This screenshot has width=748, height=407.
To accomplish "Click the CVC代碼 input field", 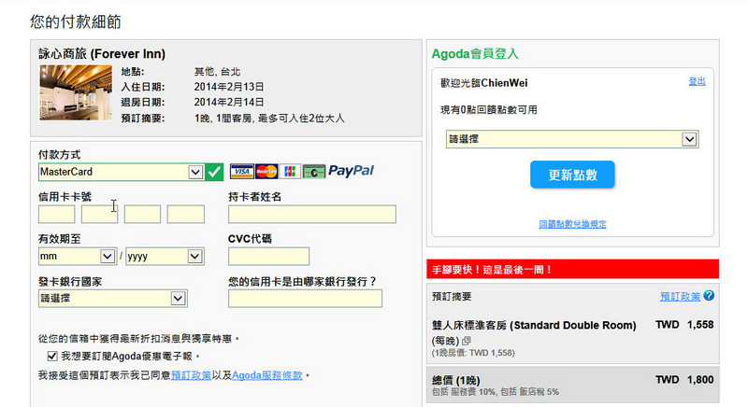I will 268,257.
